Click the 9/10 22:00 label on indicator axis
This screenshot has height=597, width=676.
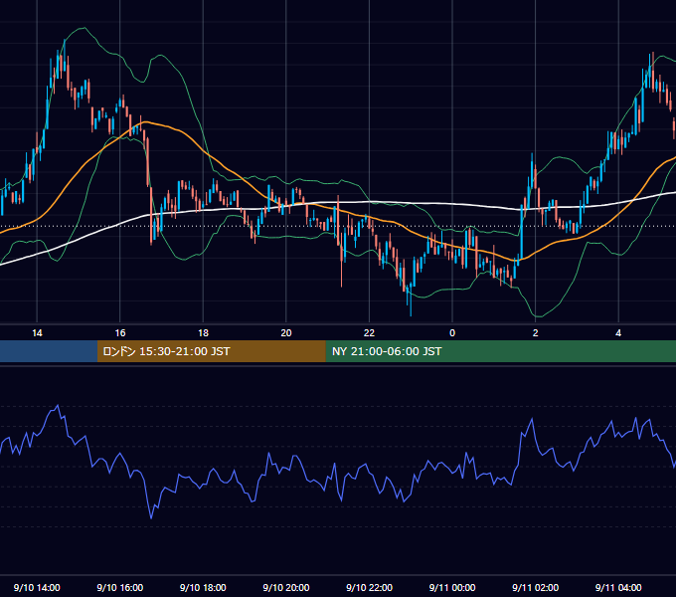369,587
